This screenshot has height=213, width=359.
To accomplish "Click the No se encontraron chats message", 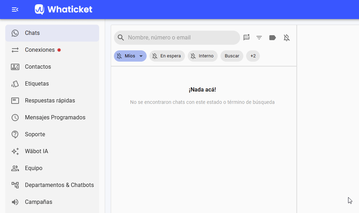I will point(203,102).
